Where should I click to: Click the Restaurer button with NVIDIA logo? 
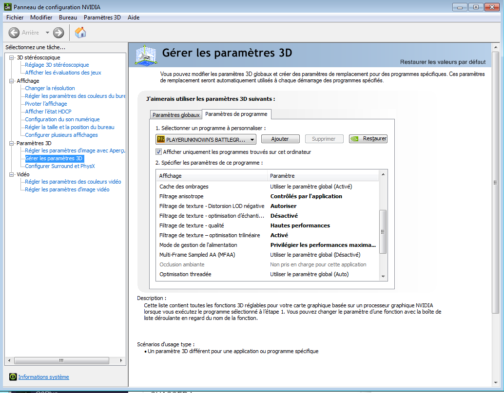[368, 139]
